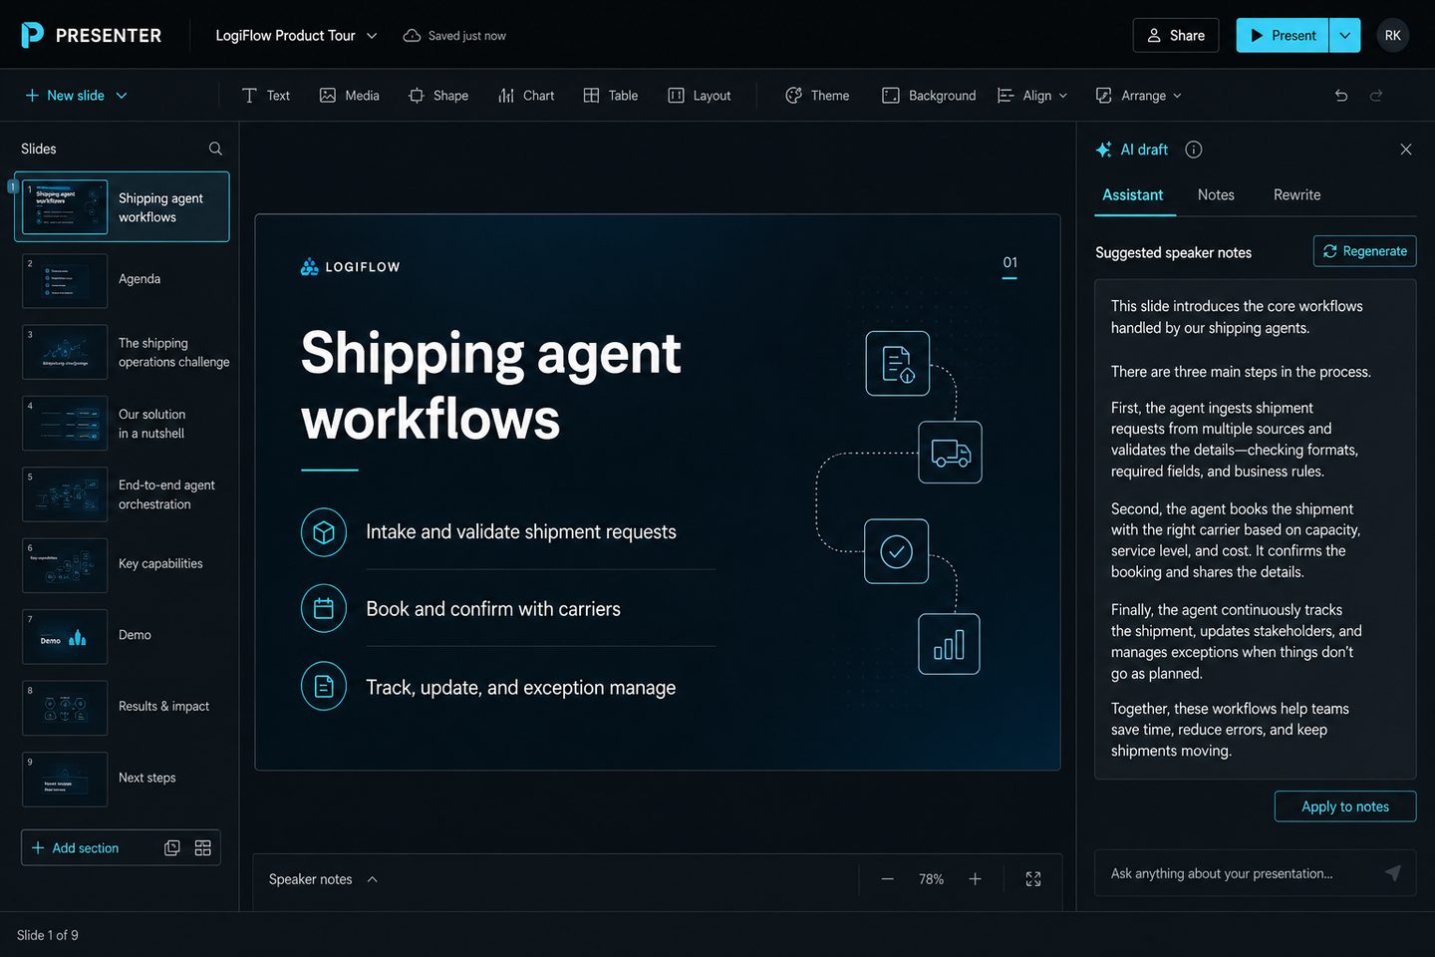Zoom out with the minus icon

pyautogui.click(x=887, y=879)
